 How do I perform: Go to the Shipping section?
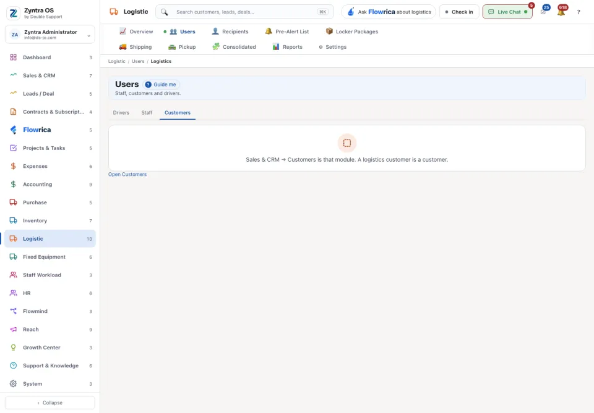point(136,47)
